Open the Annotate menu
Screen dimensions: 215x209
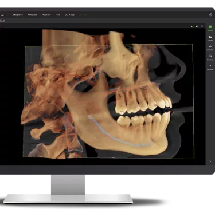click(x=32, y=15)
